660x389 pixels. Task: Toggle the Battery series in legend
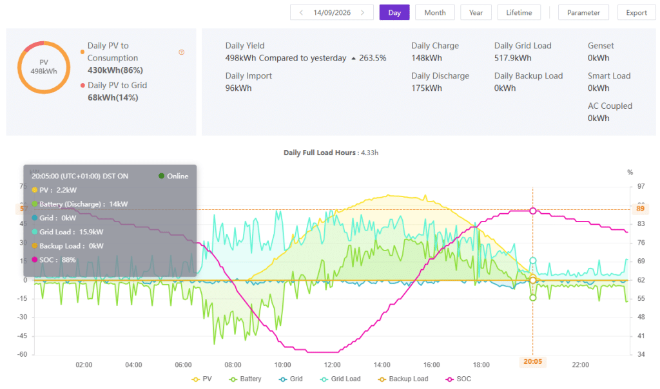pyautogui.click(x=246, y=379)
